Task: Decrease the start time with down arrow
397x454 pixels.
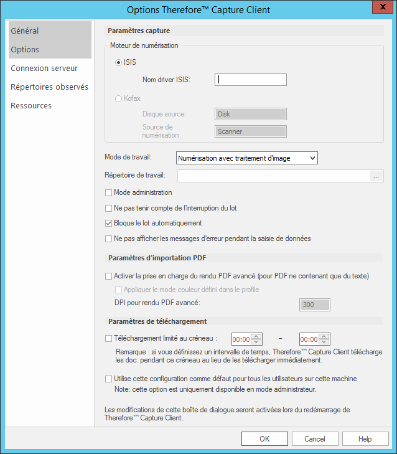Action: pos(256,342)
